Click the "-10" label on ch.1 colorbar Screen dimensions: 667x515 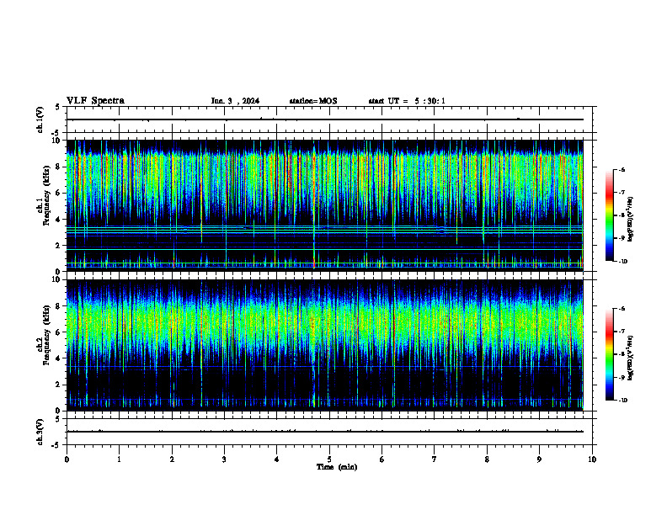click(623, 262)
